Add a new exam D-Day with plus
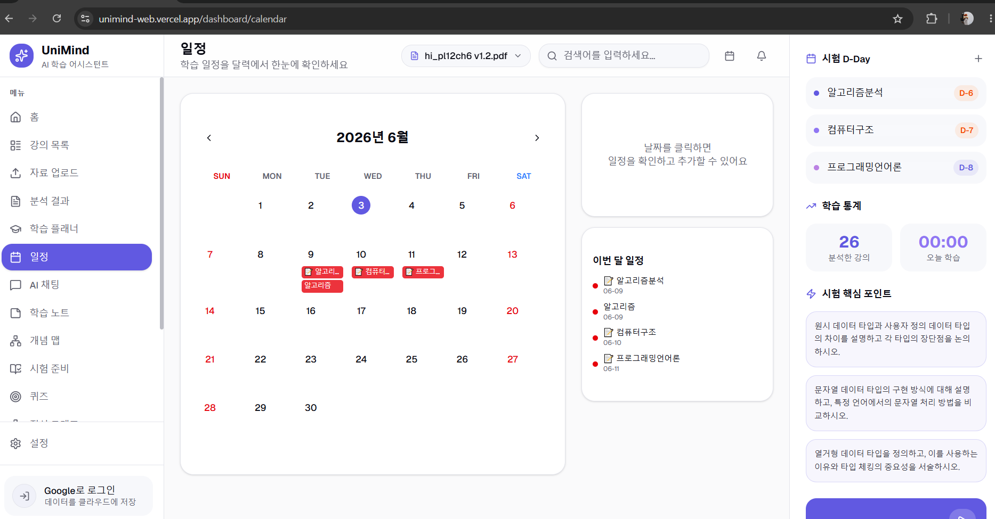The width and height of the screenshot is (995, 519). 978,59
